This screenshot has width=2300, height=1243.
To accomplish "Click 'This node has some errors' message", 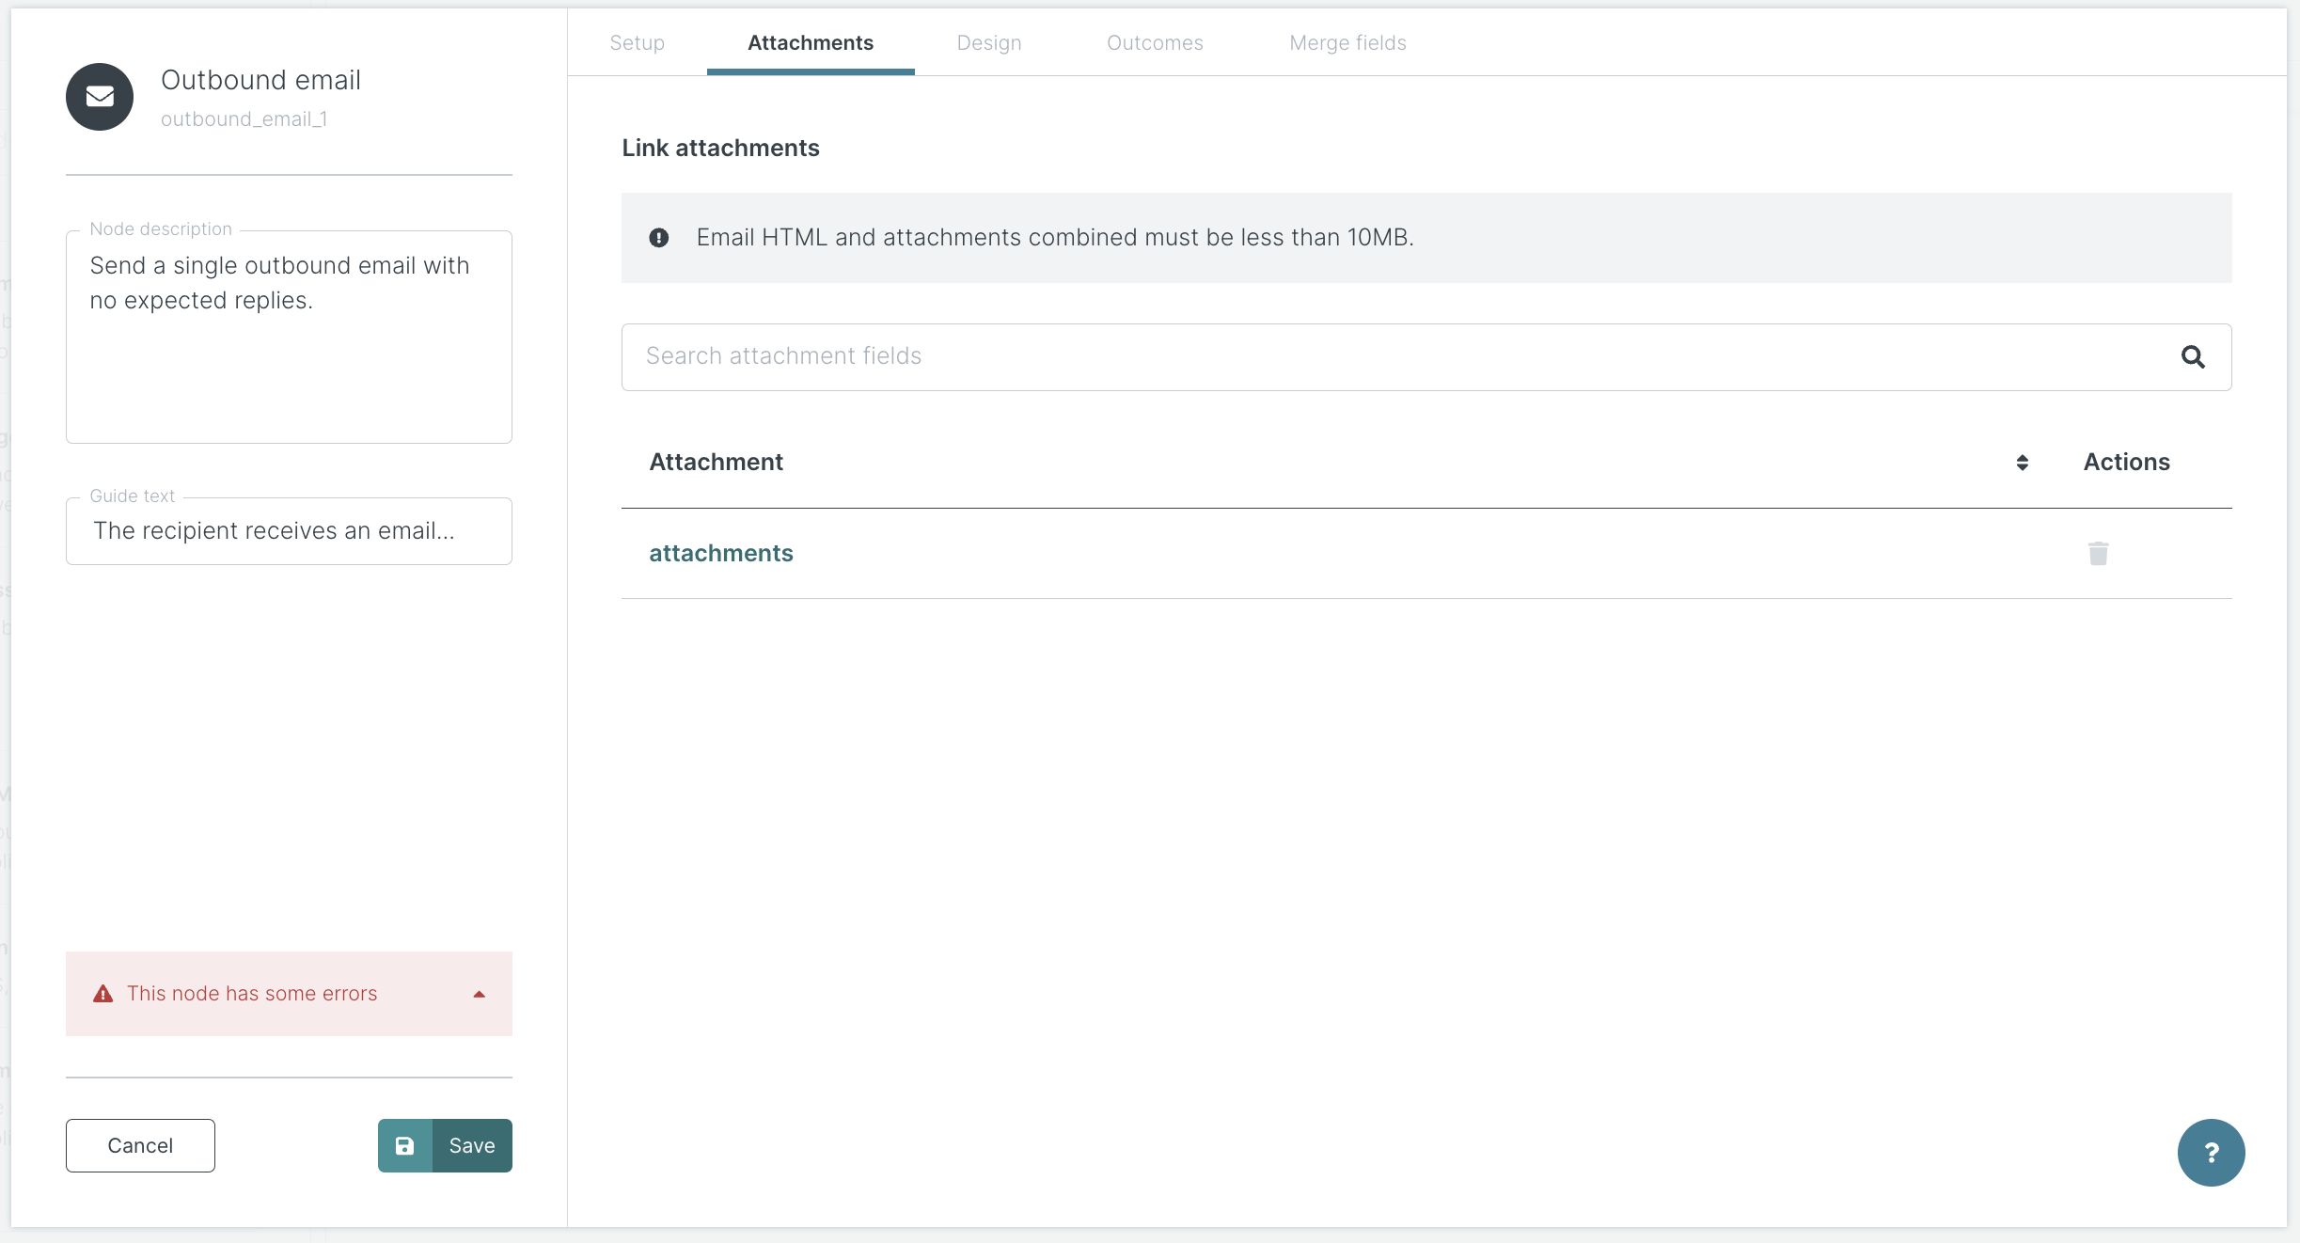I will point(252,994).
